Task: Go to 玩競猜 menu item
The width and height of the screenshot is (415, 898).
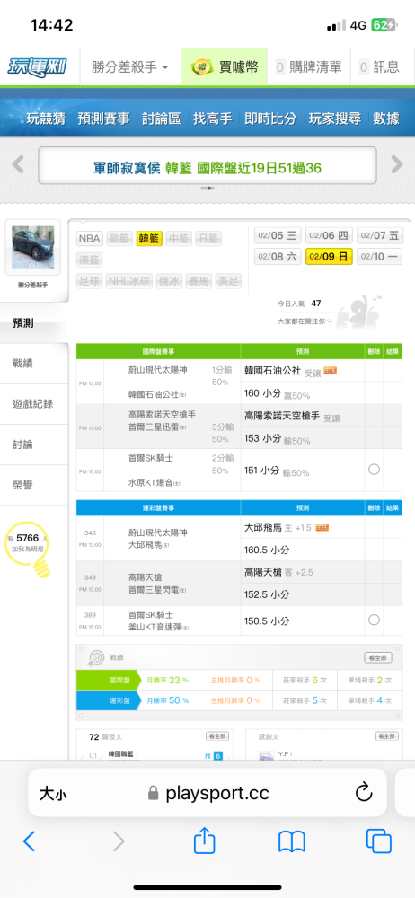Action: pyautogui.click(x=46, y=119)
